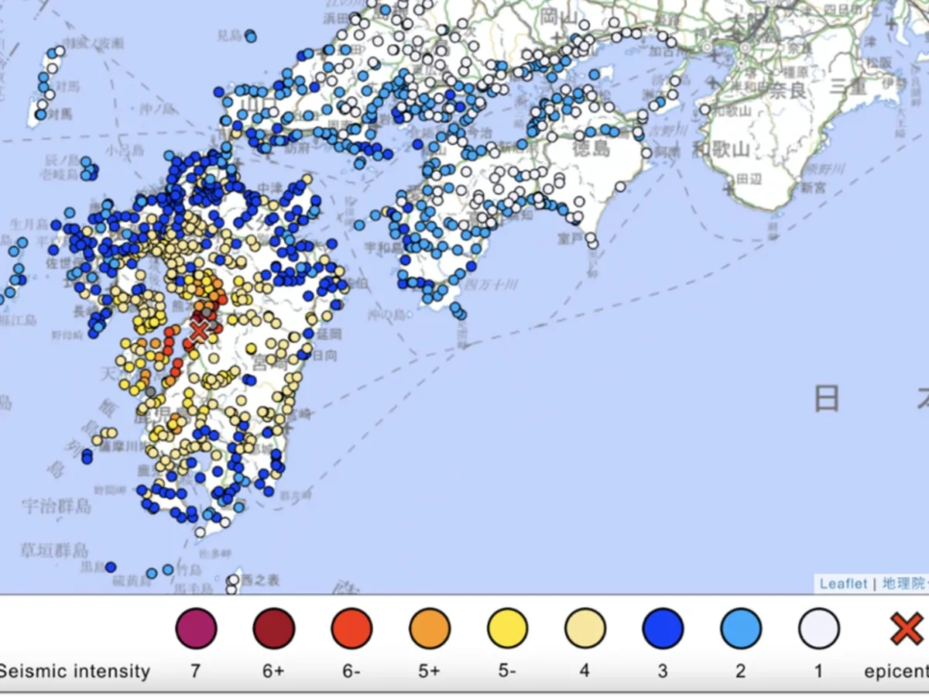The height and width of the screenshot is (697, 929).
Task: Click the red epicenter X marker on map
Action: [199, 331]
